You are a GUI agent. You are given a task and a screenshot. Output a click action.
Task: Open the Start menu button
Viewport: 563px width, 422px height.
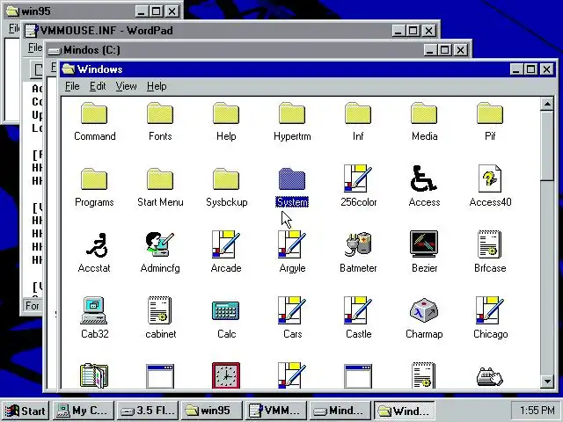coord(26,411)
